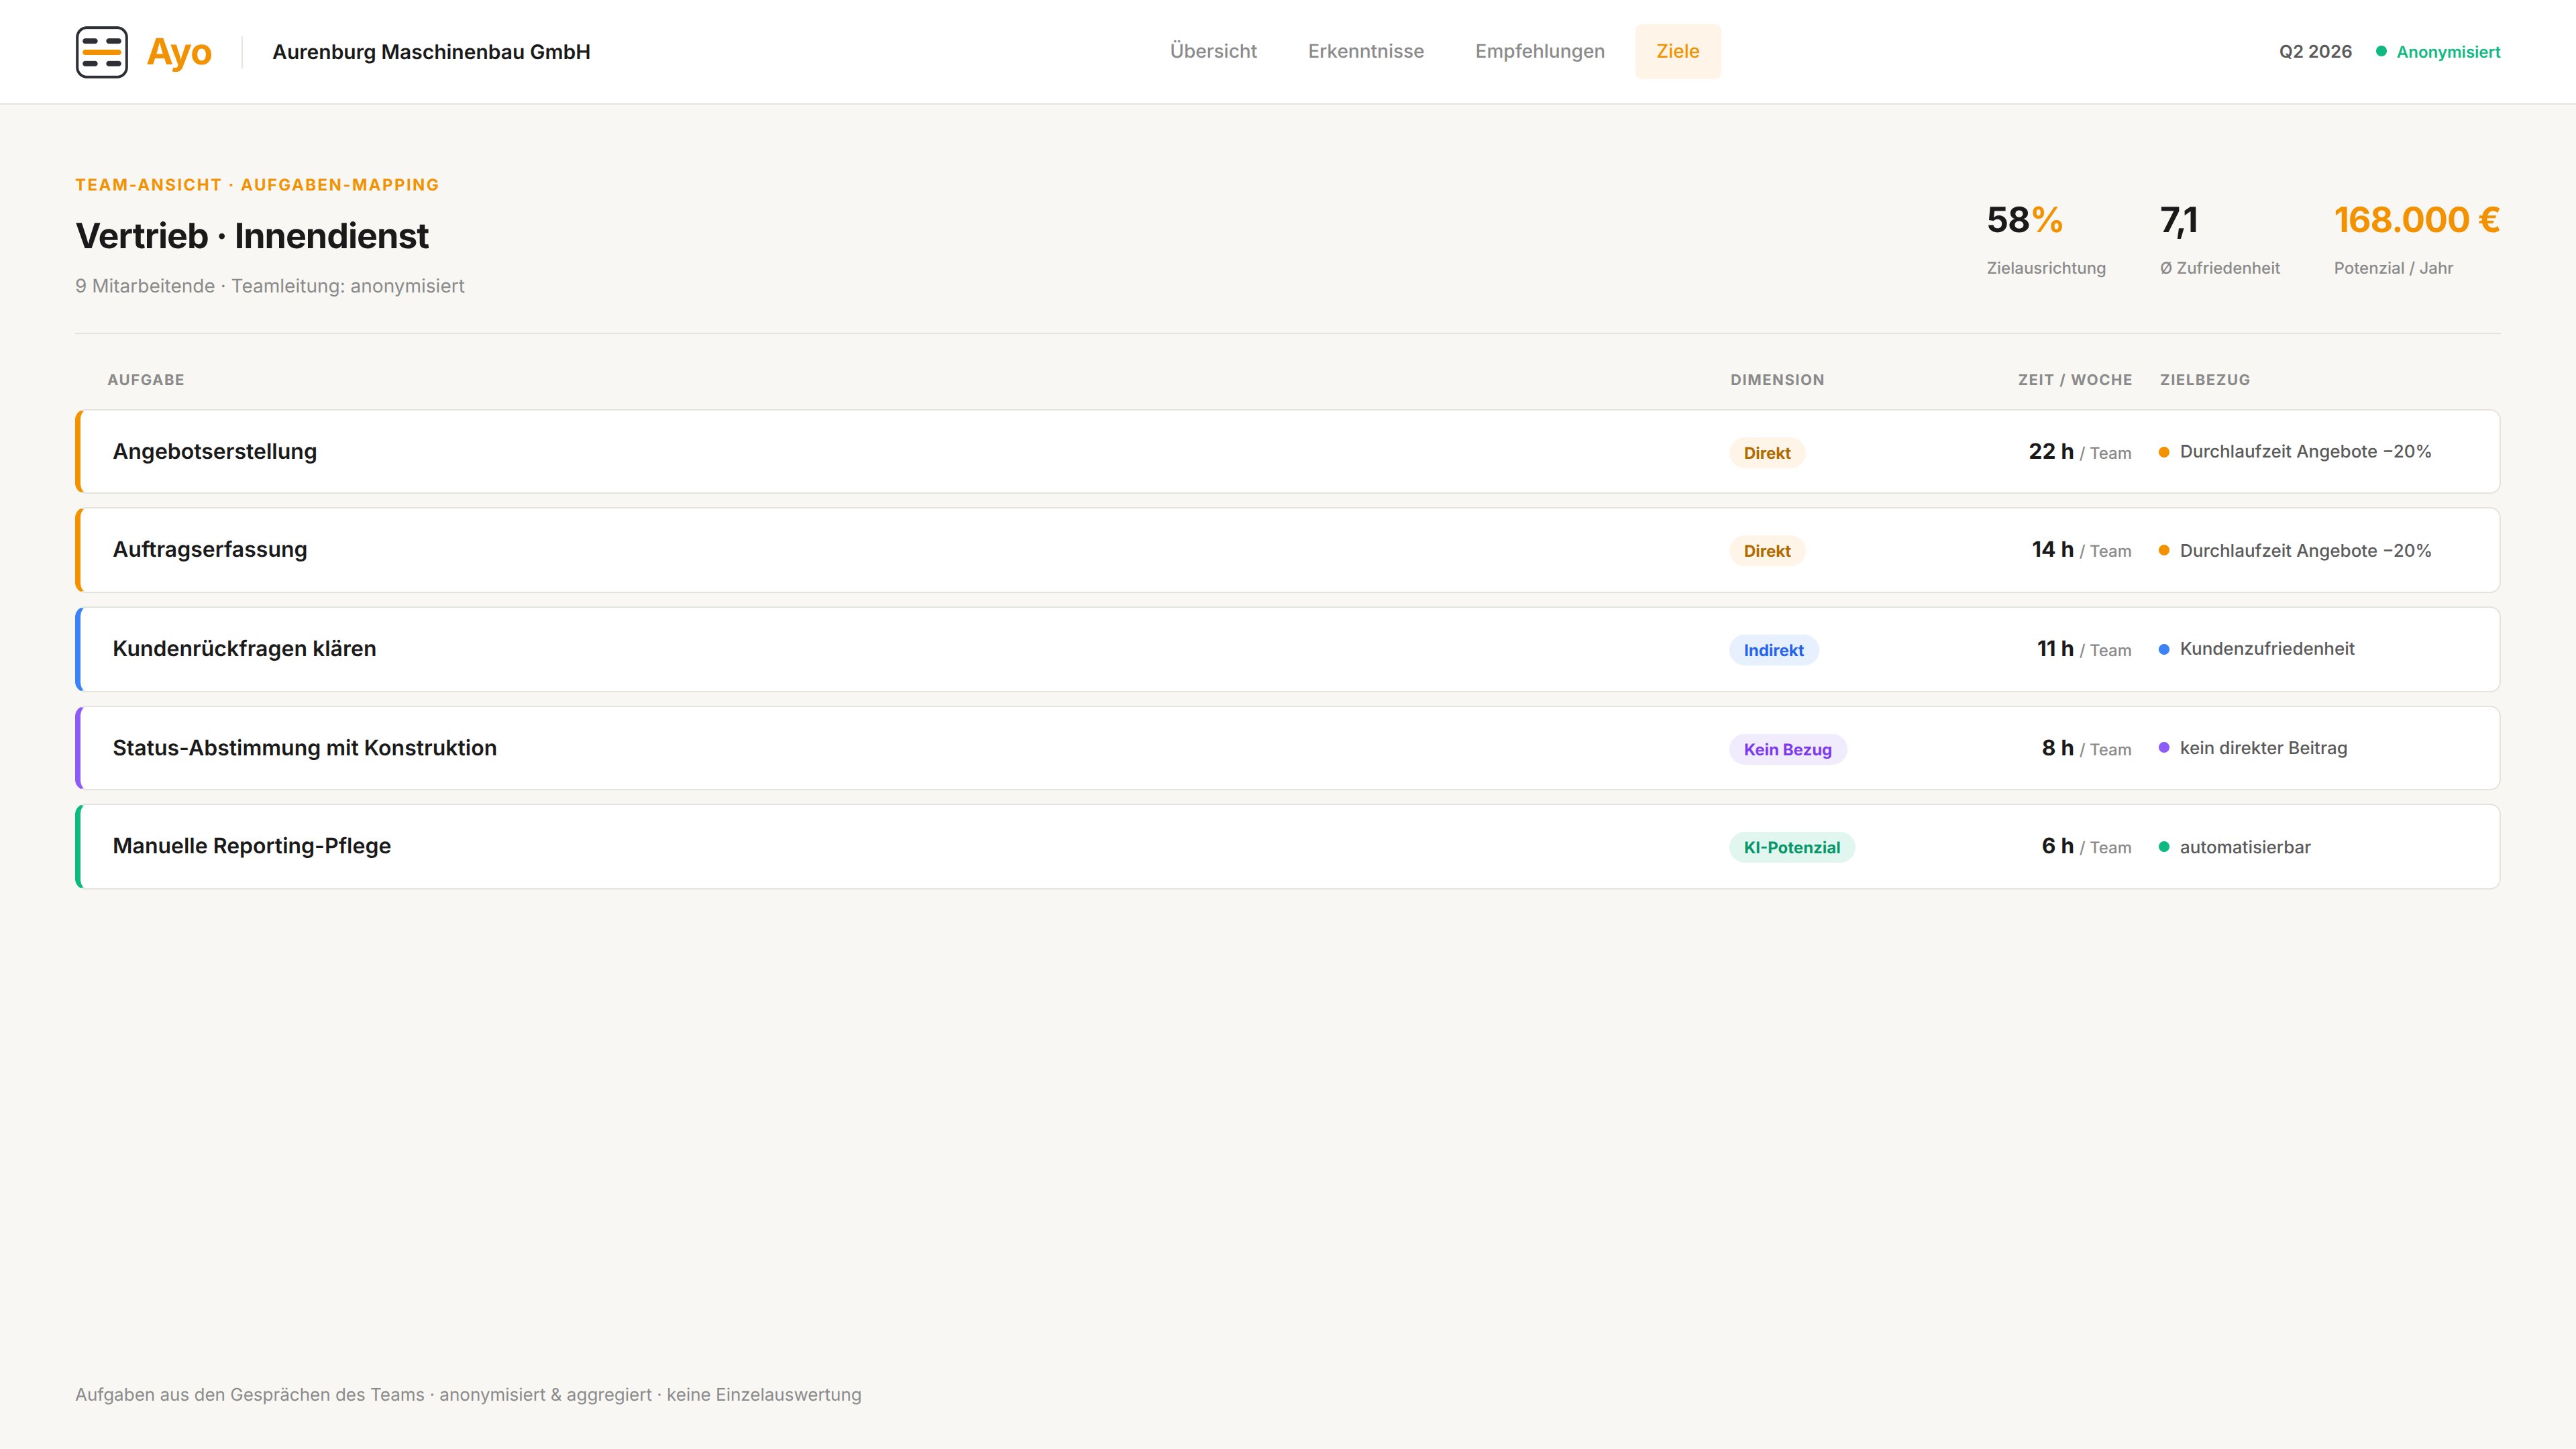Click the Ayo logo icon
Image resolution: width=2576 pixels, height=1449 pixels.
[102, 52]
